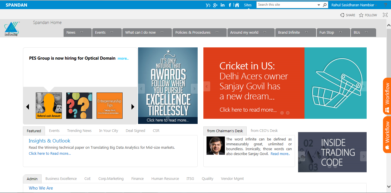Open user menu for Rahul Sasidharan Nambiar
Viewport: 391px width, 193px height.
pyautogui.click(x=354, y=5)
